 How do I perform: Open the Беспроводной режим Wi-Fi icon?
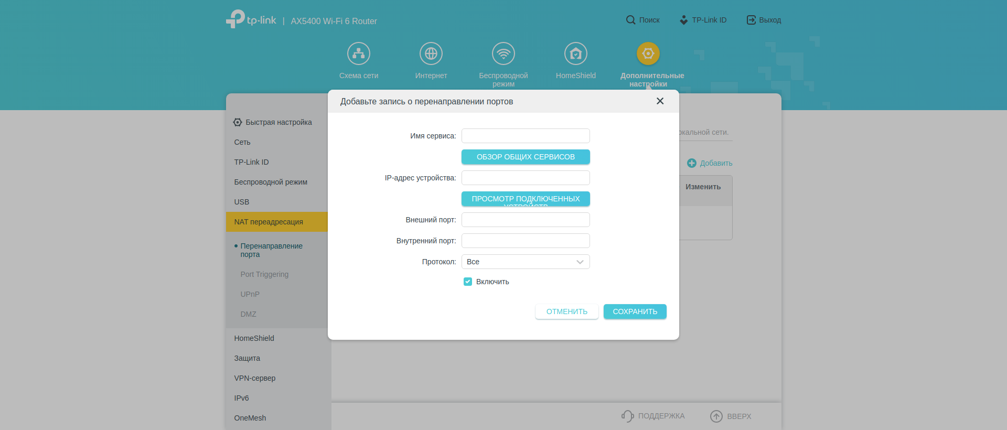click(504, 53)
